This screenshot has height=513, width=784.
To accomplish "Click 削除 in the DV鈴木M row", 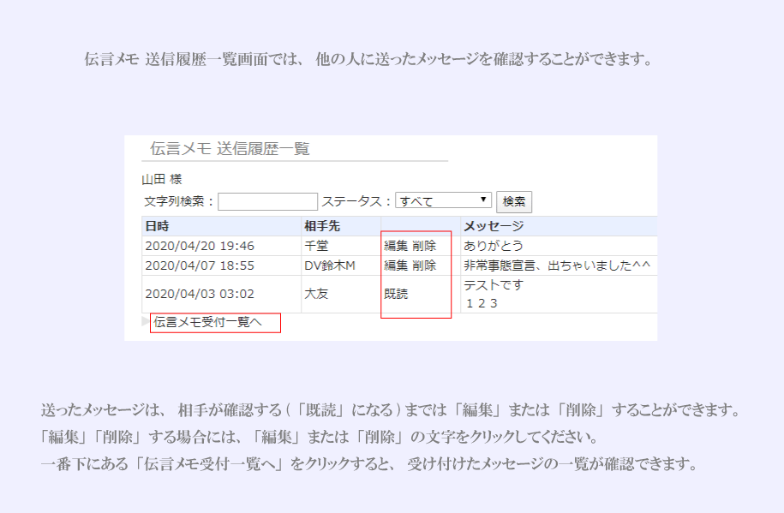I will coord(424,265).
